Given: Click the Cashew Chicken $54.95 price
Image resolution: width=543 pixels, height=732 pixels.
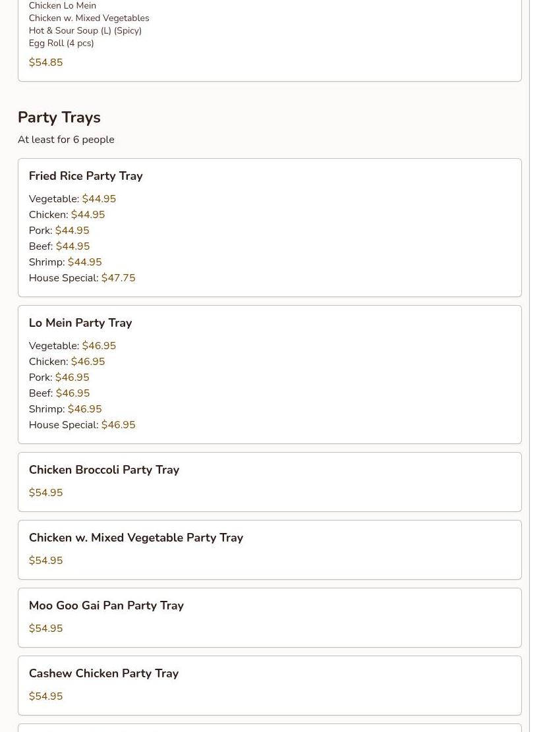Looking at the screenshot, I should [x=45, y=696].
